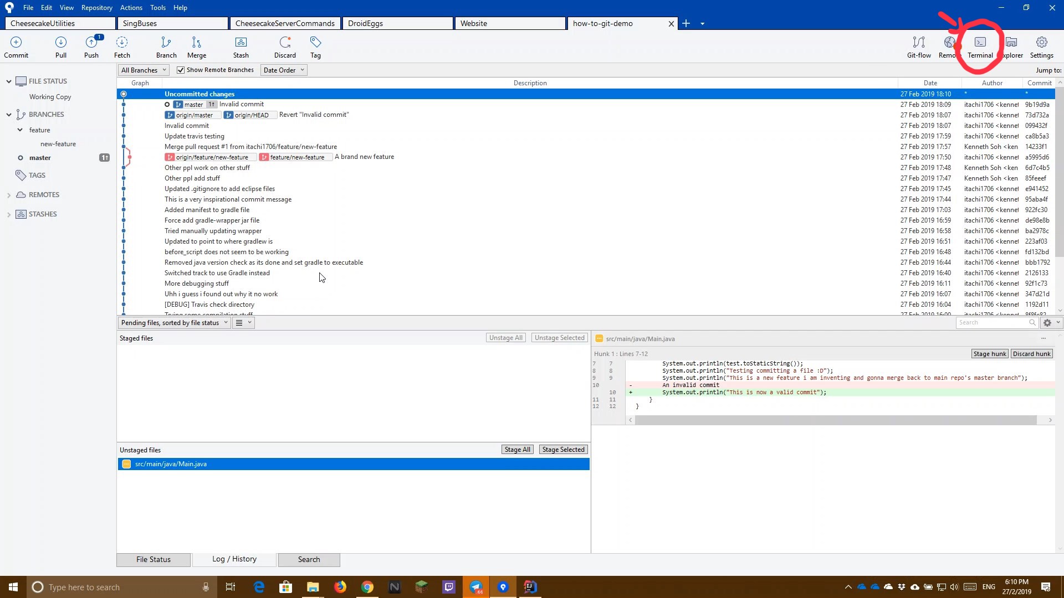Create a Tag
Image resolution: width=1064 pixels, height=598 pixels.
315,47
